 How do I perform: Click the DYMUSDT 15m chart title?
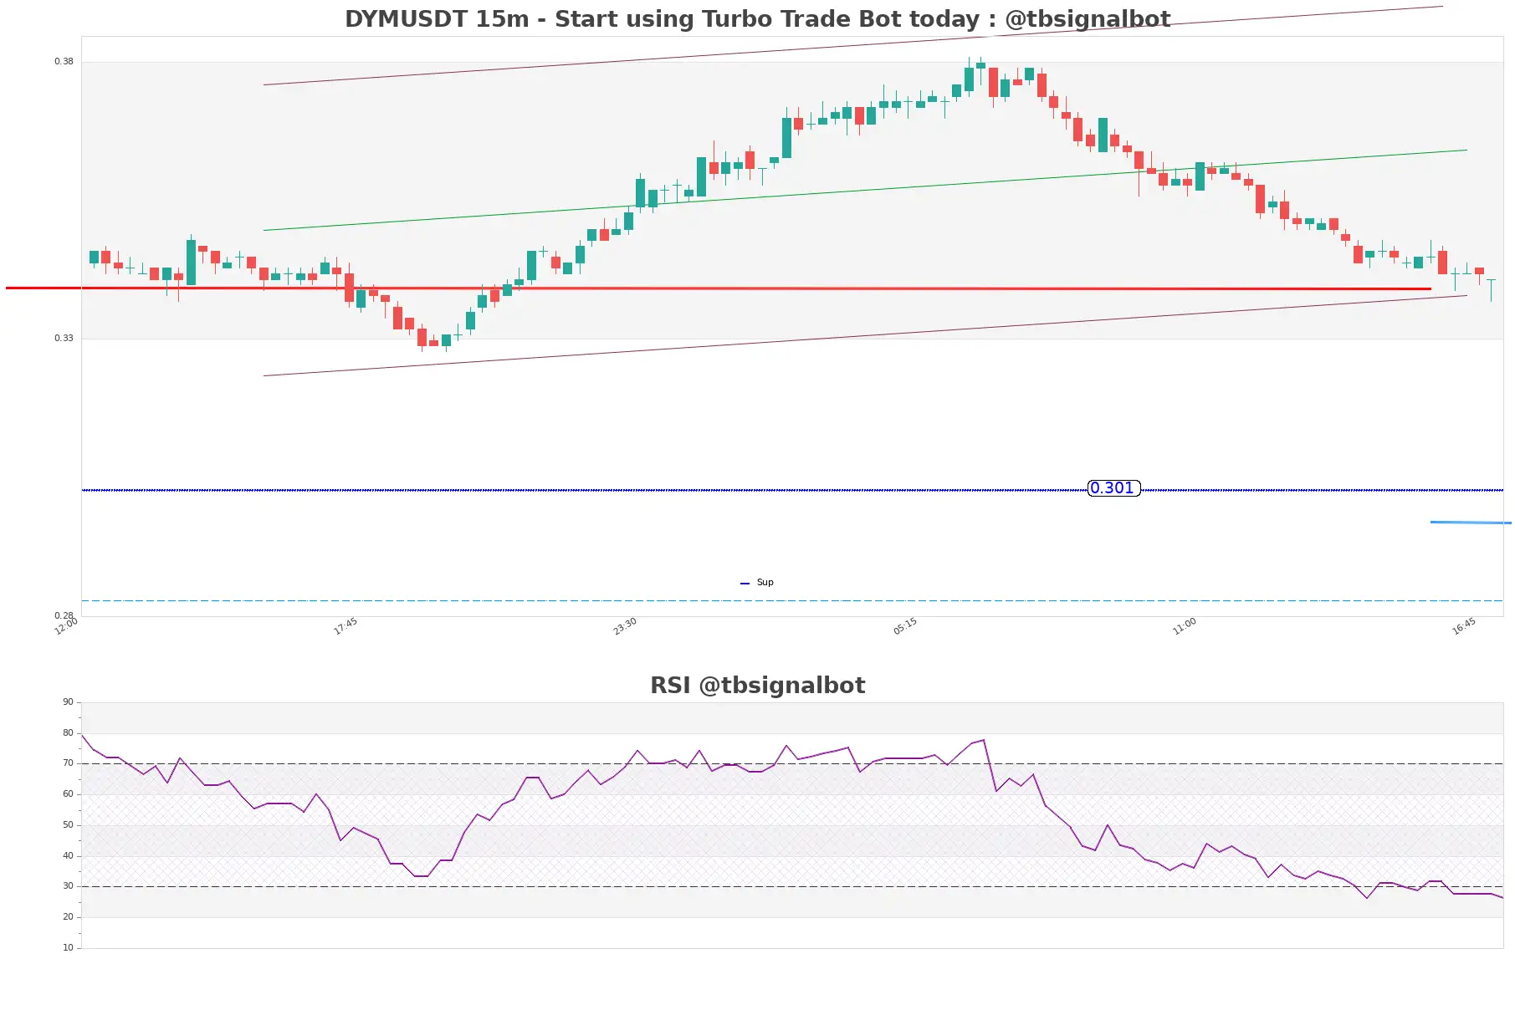click(x=757, y=19)
